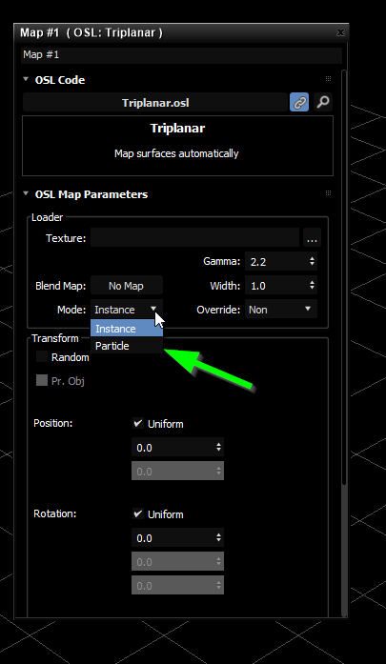Click the link icon beside Triplanar.osl

pyautogui.click(x=299, y=102)
